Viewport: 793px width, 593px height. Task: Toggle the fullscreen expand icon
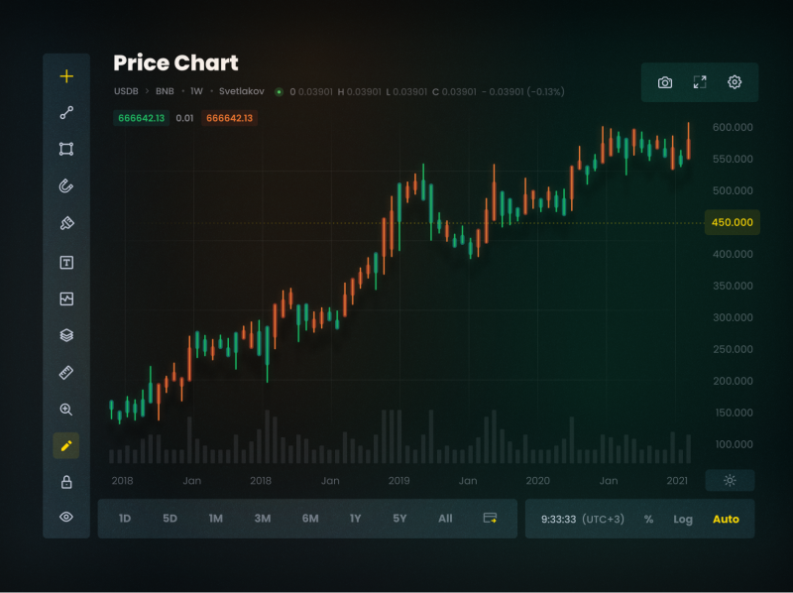click(x=699, y=82)
